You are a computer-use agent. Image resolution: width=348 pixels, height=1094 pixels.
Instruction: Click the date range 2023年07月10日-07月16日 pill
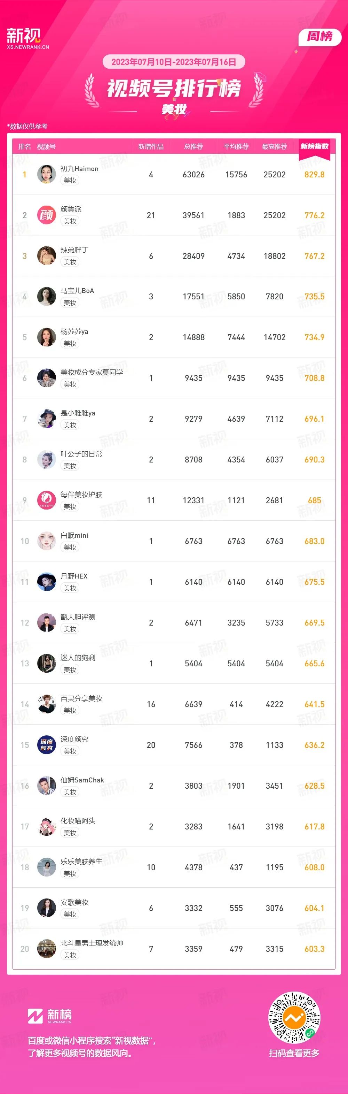pyautogui.click(x=174, y=62)
